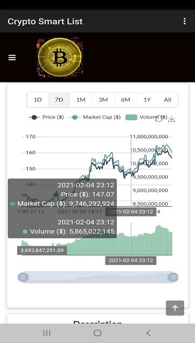Open Android recent apps button
This screenshot has width=195, height=343.
click(47, 333)
